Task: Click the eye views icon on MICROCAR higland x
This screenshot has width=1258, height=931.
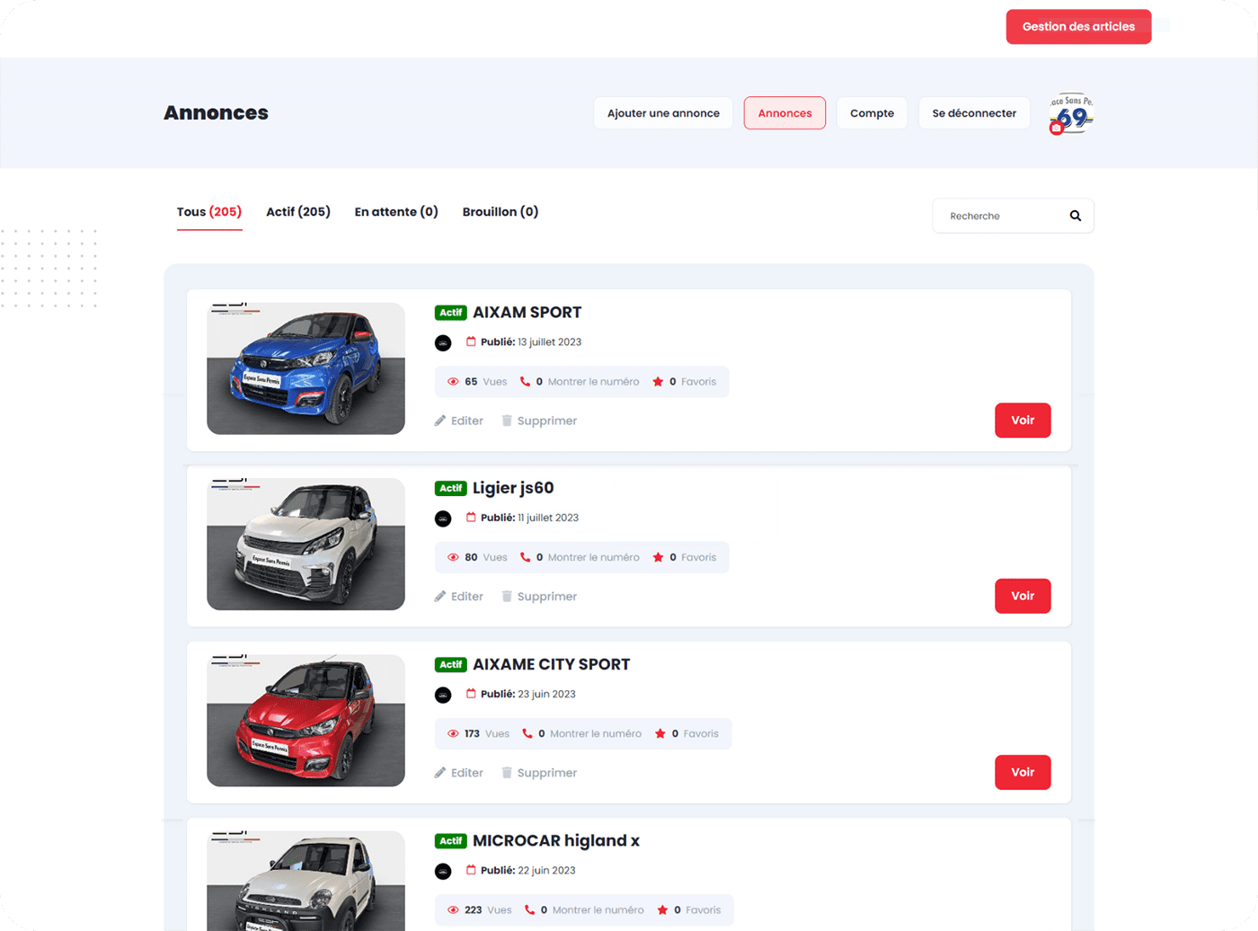Action: pyautogui.click(x=453, y=909)
